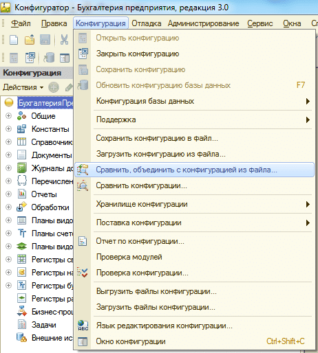The image size is (318, 353).
Task: Expand the Константы tree node
Action: click(8, 129)
